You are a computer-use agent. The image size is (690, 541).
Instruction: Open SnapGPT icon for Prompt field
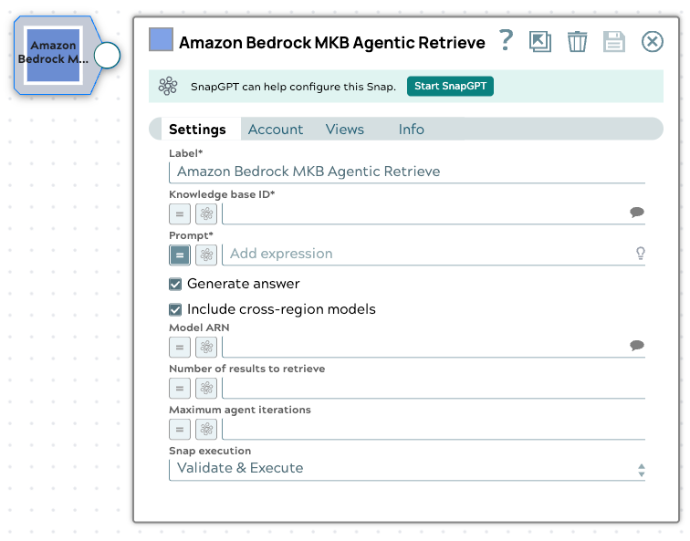click(206, 255)
